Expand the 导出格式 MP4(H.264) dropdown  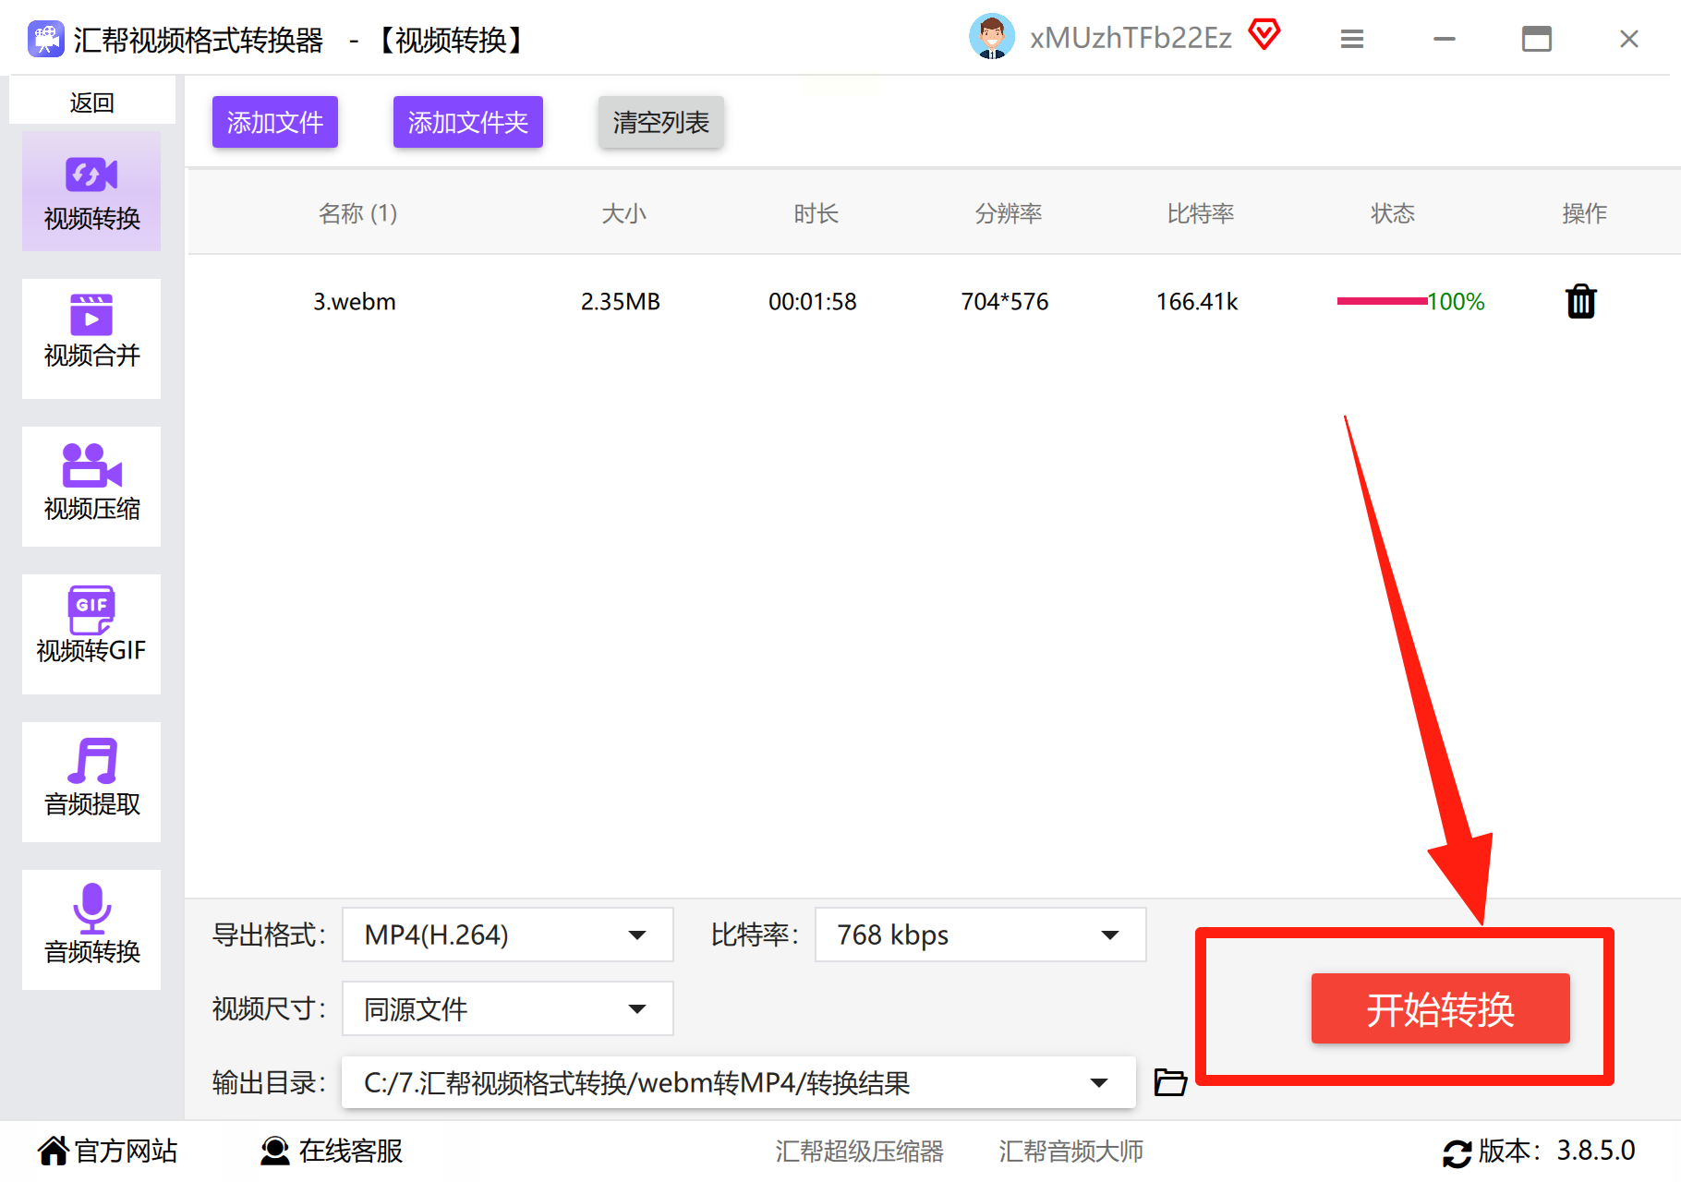coord(508,935)
